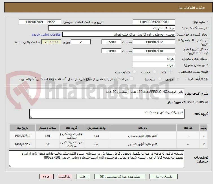Click the buyer name field مرکز قلب تهران
The image size is (213, 184).
(x=112, y=28)
